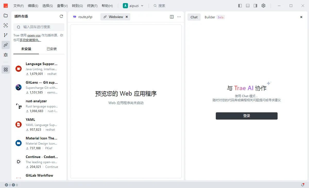Open the search scan icon in sidebar
Viewport: 309px width, 188px height.
(x=6, y=25)
